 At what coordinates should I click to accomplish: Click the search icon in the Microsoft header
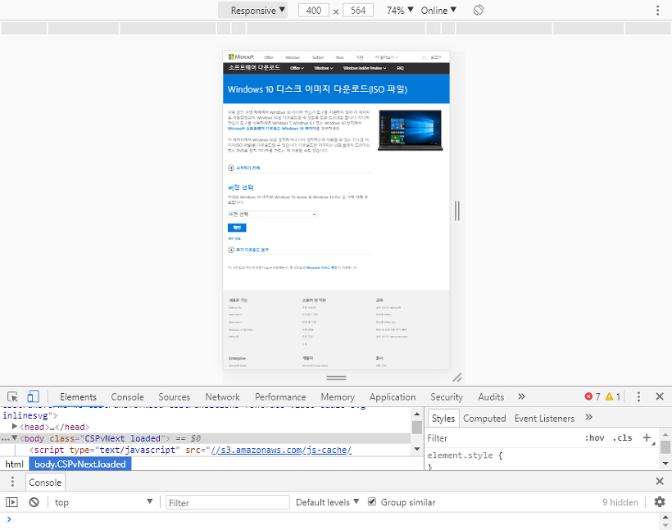pyautogui.click(x=423, y=57)
